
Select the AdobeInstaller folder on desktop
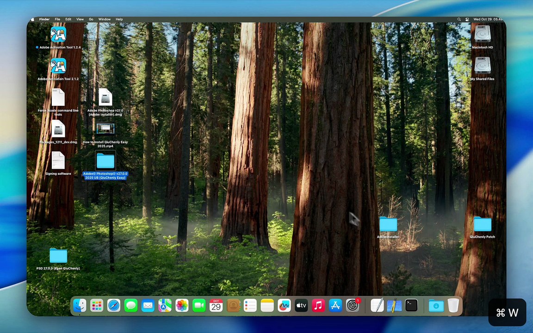[x=388, y=225]
